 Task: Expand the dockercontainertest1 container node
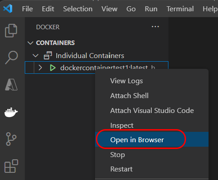40,67
